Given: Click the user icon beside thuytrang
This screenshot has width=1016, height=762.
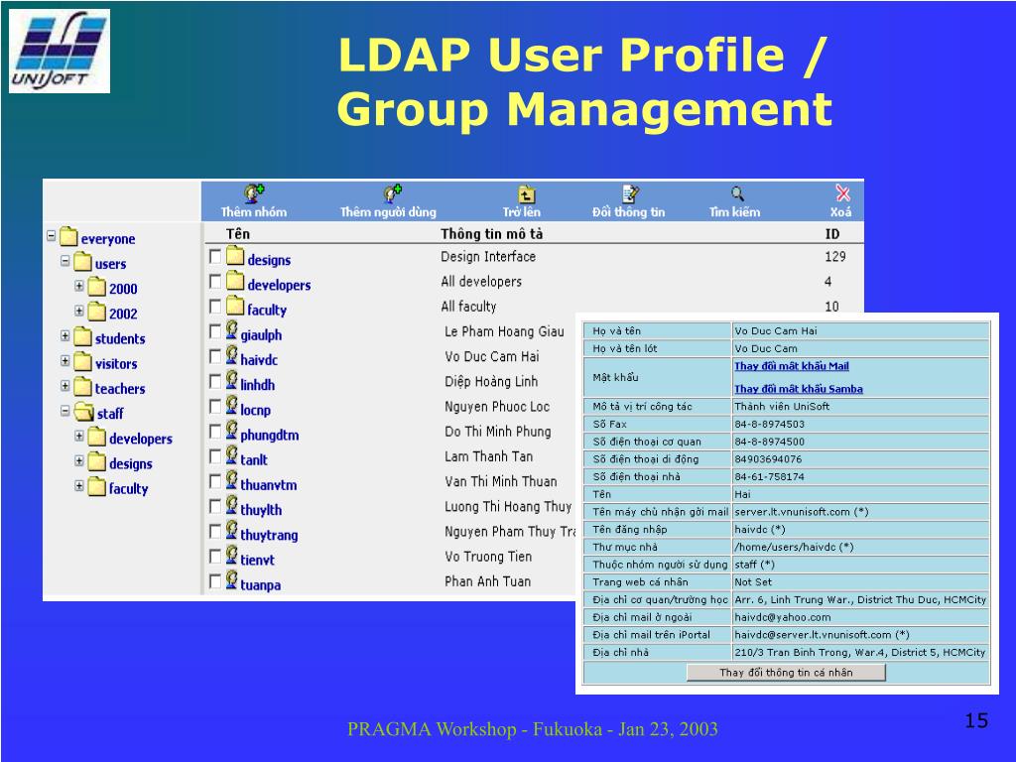Looking at the screenshot, I should [231, 531].
